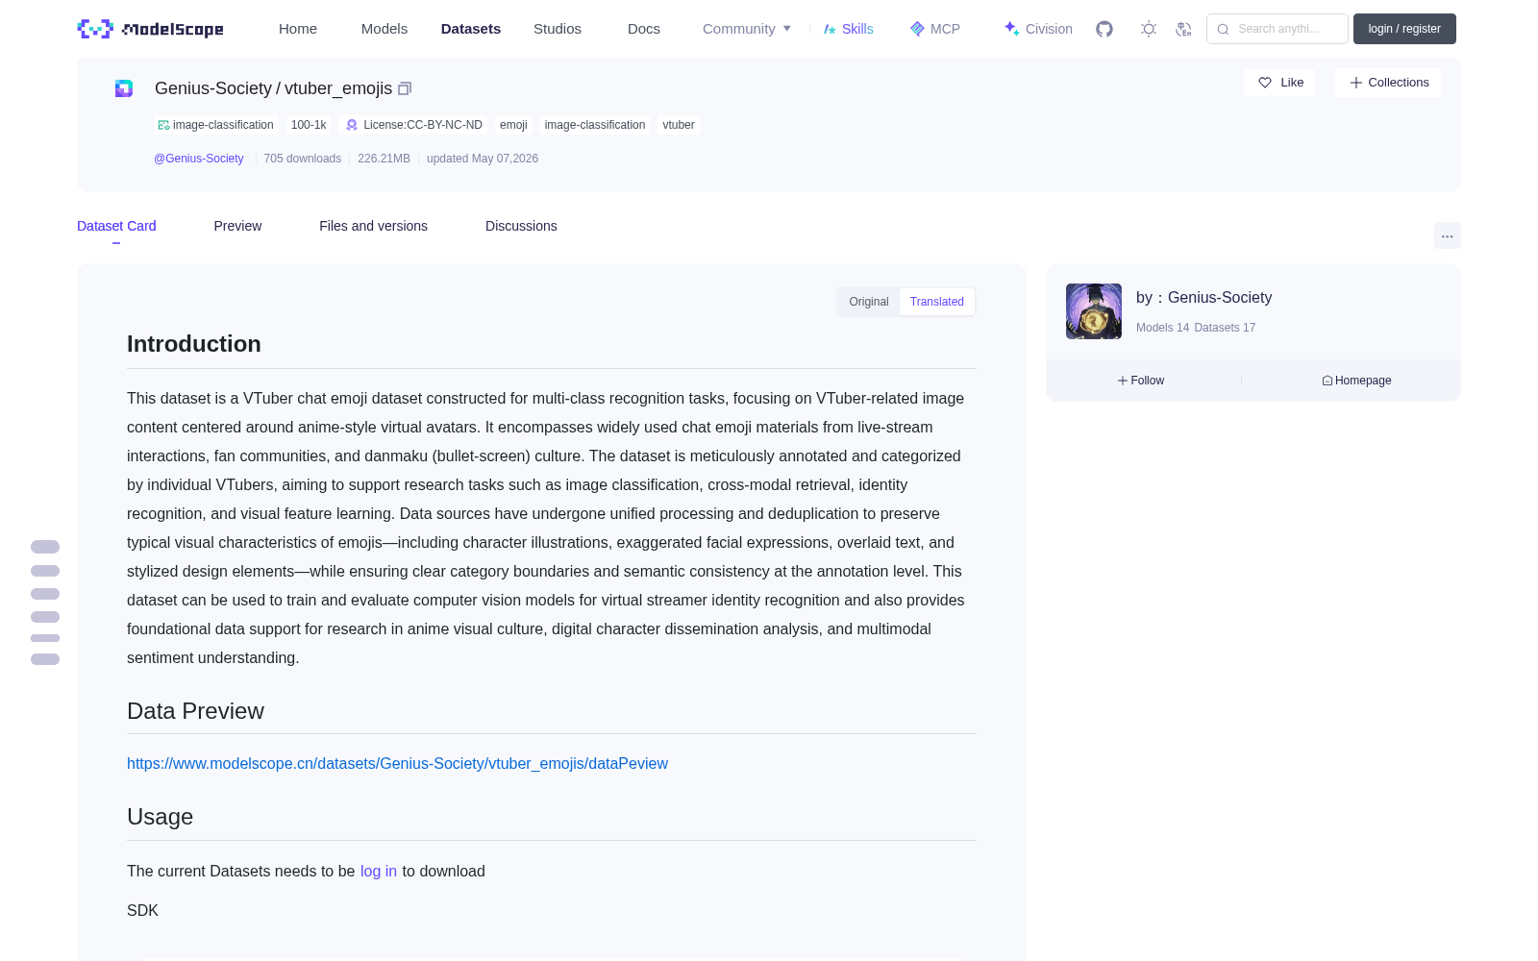Viewport: 1538px width, 961px height.
Task: Click the Genius-Society namespace in title
Action: pyautogui.click(x=213, y=88)
